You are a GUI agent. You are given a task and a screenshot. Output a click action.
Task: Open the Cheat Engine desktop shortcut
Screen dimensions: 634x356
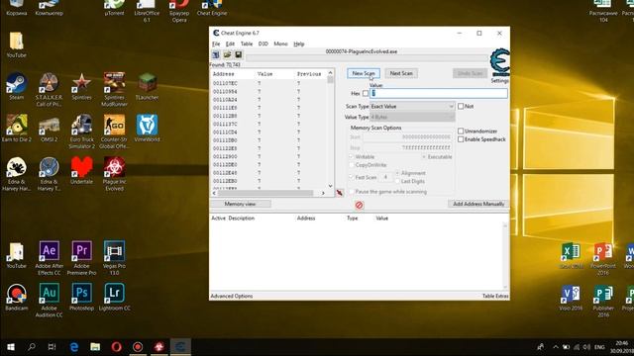tap(212, 7)
